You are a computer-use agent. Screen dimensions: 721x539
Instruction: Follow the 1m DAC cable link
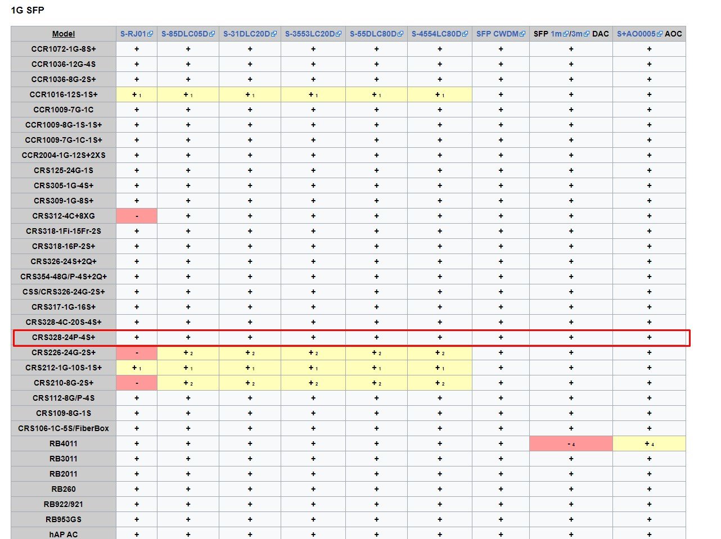(557, 34)
